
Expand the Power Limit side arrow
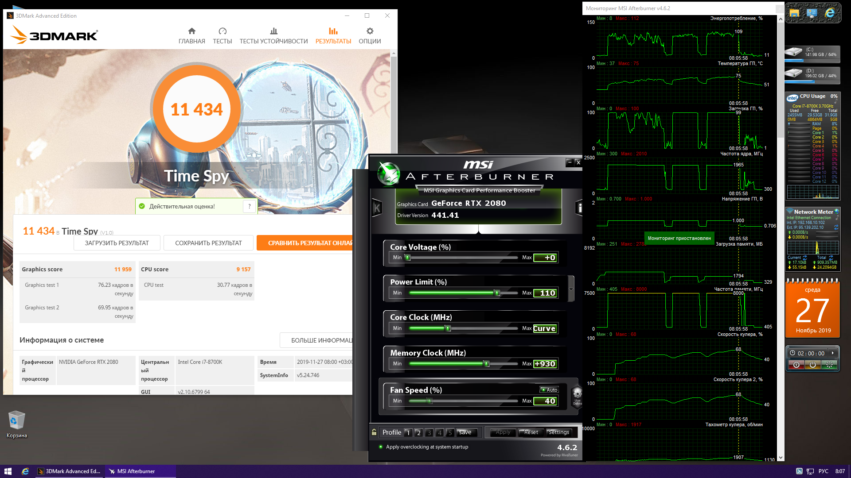571,289
